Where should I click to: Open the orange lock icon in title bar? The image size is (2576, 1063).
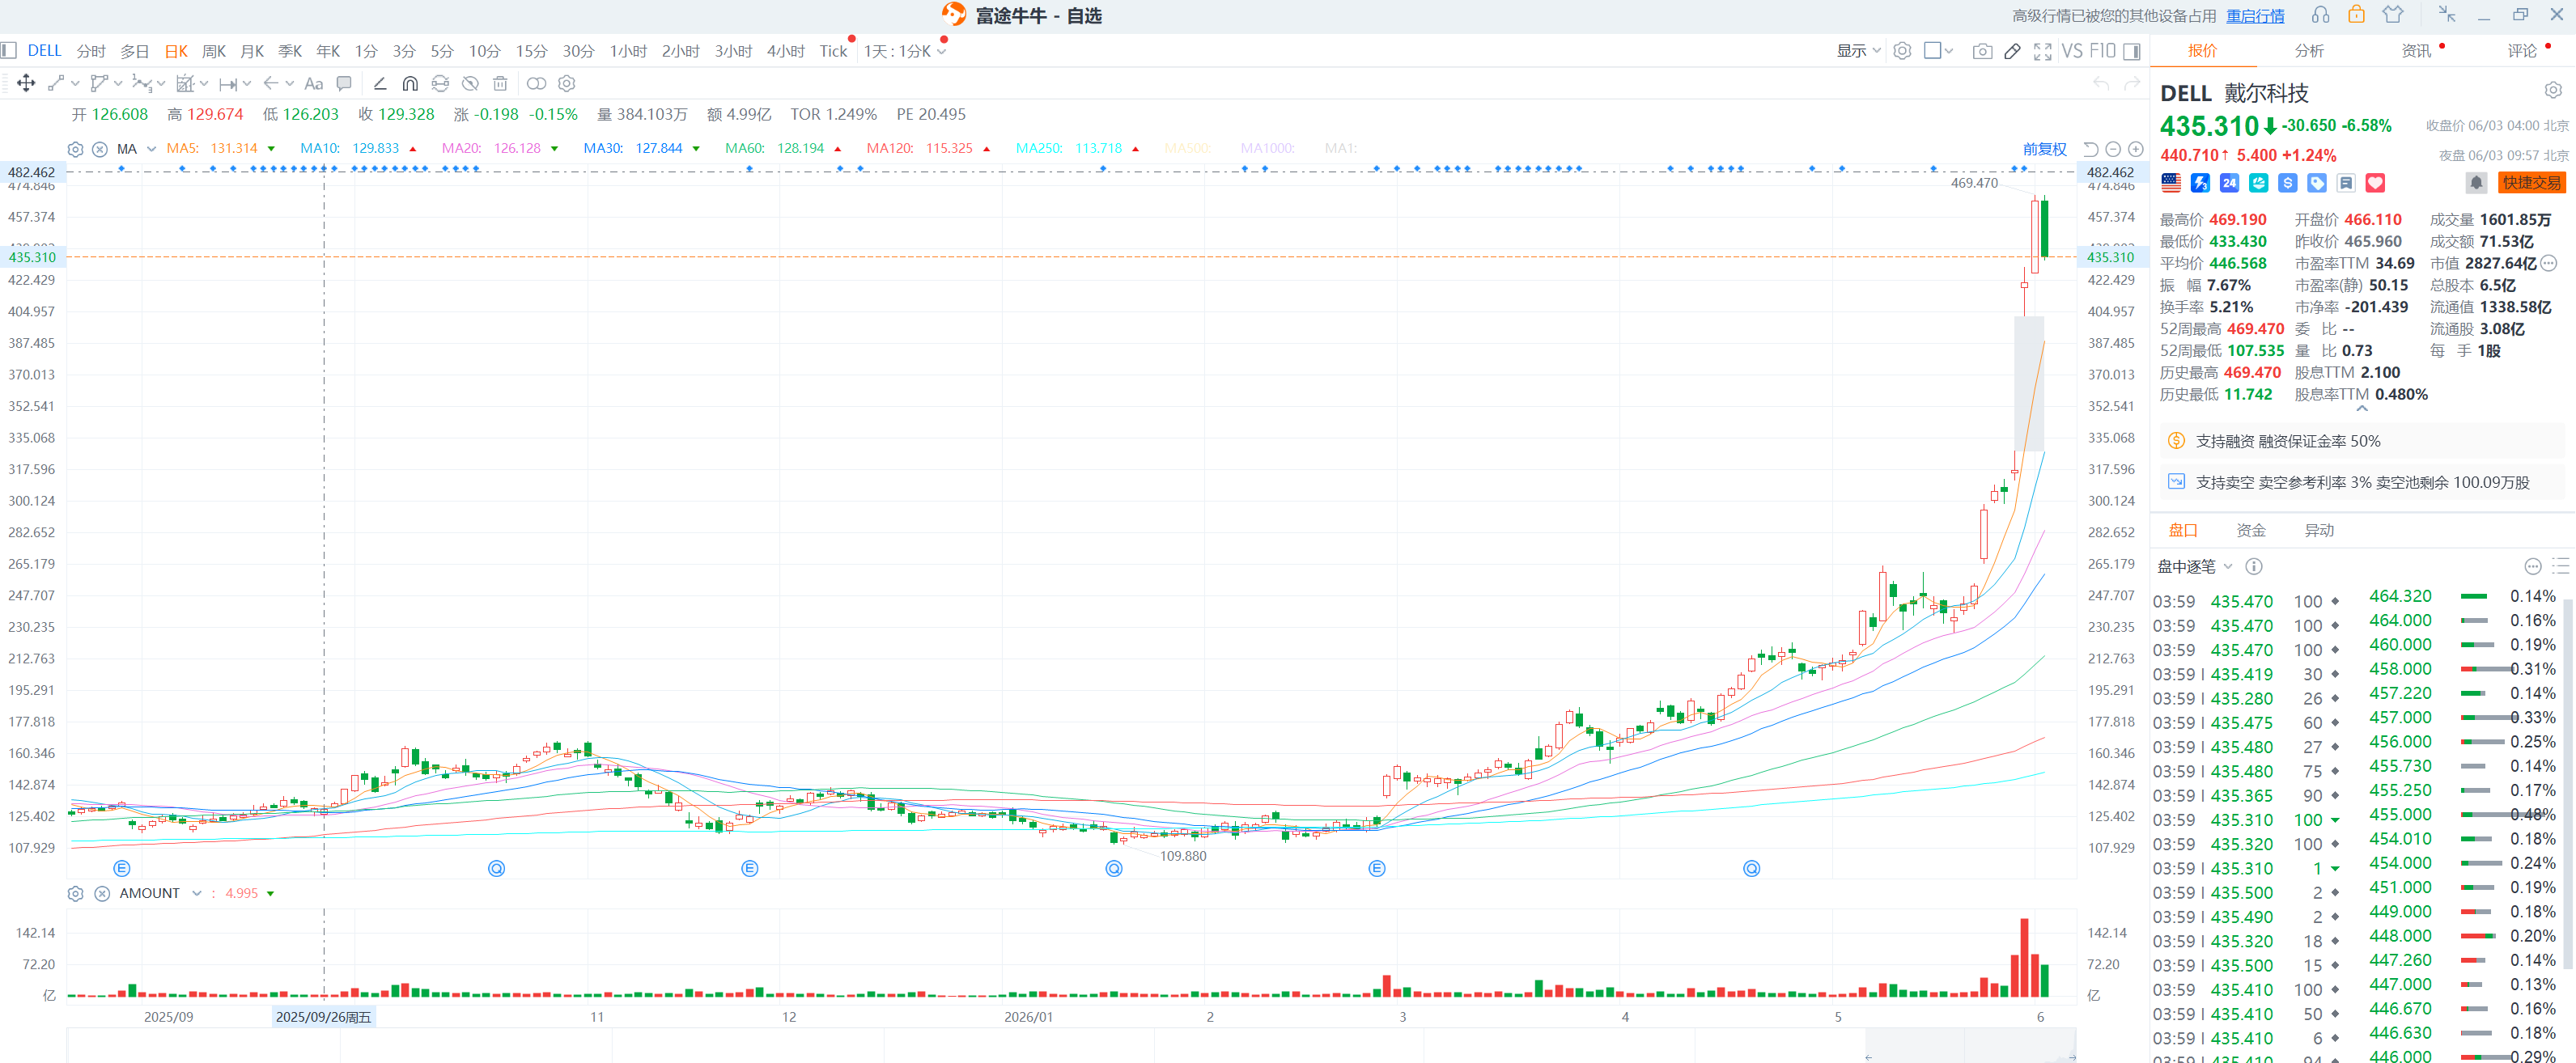pyautogui.click(x=2357, y=15)
